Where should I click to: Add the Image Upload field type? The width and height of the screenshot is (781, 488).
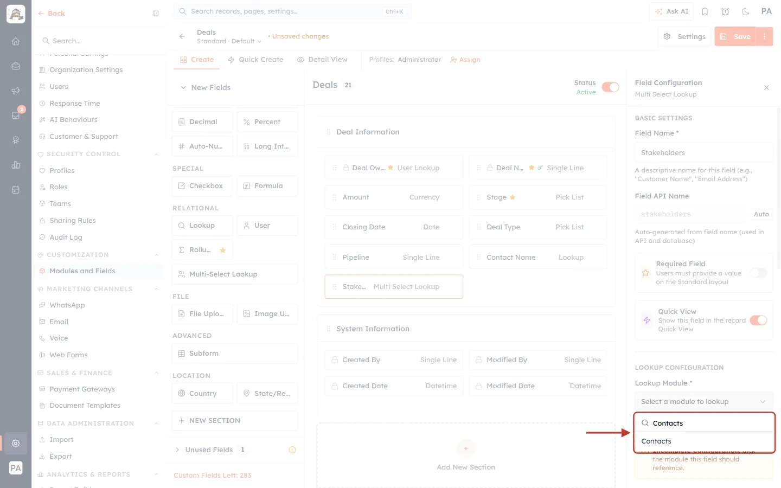(267, 314)
